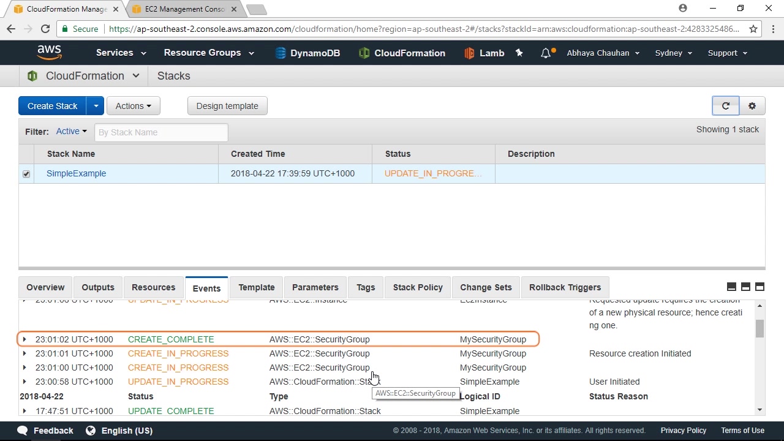This screenshot has height=441, width=784.
Task: Click the Feedback speech bubble icon
Action: click(23, 431)
